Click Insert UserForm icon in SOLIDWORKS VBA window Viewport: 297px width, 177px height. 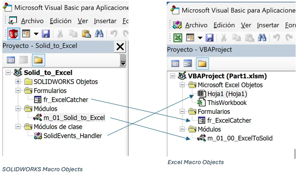coord(26,34)
